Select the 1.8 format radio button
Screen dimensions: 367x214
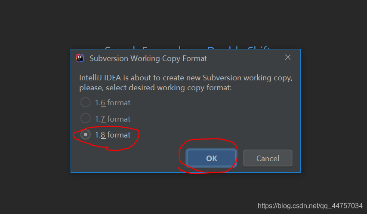86,135
